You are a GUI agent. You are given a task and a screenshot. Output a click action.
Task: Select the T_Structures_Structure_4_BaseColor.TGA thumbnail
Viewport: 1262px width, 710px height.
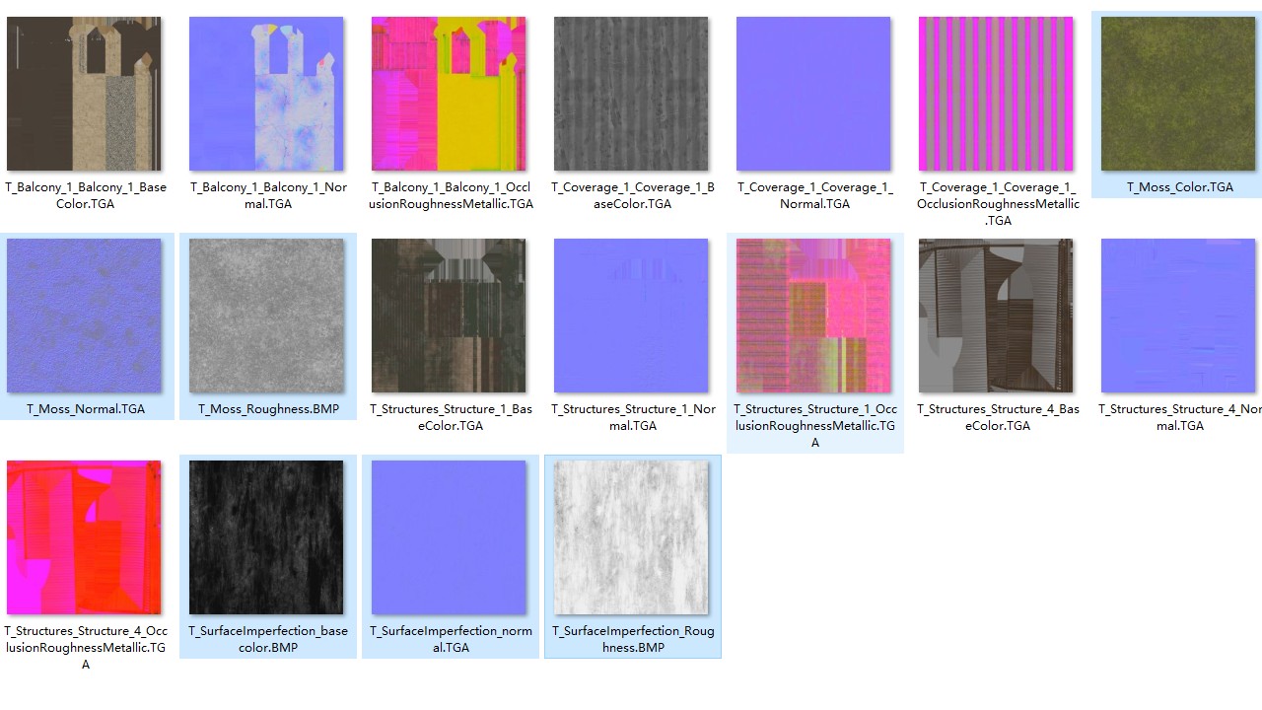996,316
